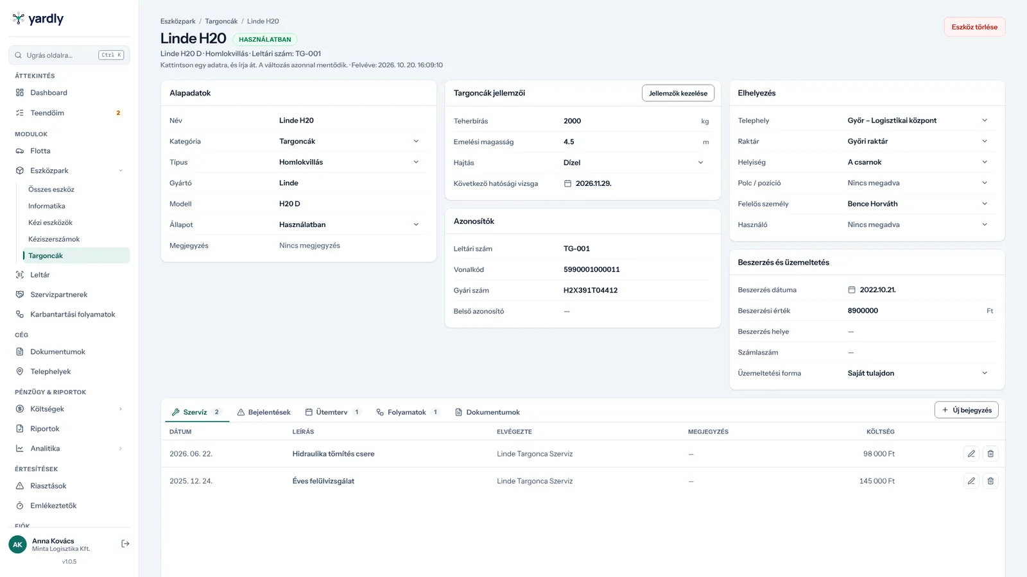This screenshot has width=1027, height=577.
Task: Click Jellemzők kezelése button
Action: (678, 93)
